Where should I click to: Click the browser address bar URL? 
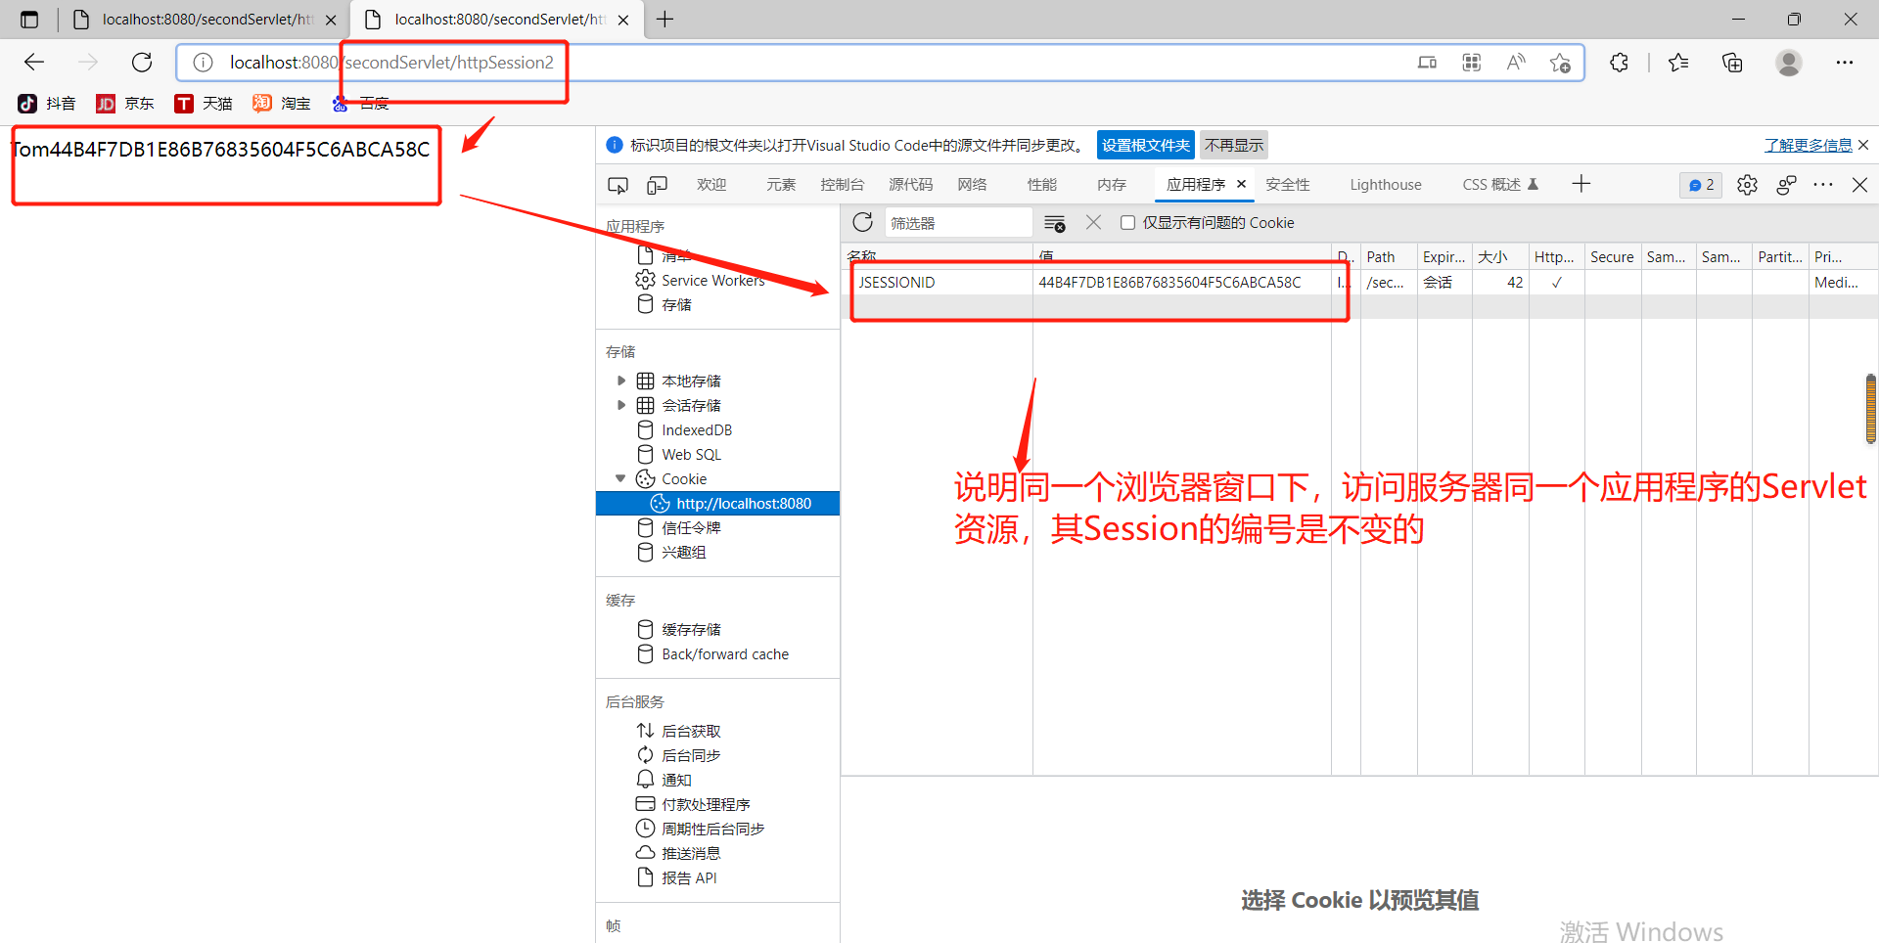pos(391,63)
